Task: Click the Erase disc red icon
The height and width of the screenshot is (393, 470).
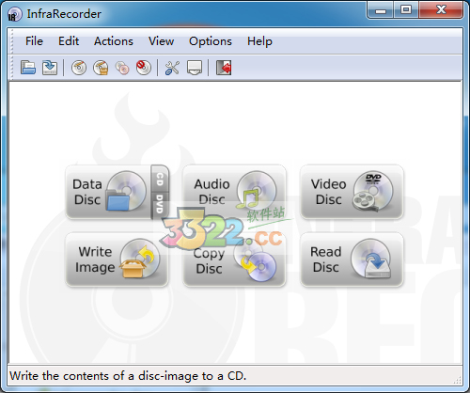Action: coord(144,68)
